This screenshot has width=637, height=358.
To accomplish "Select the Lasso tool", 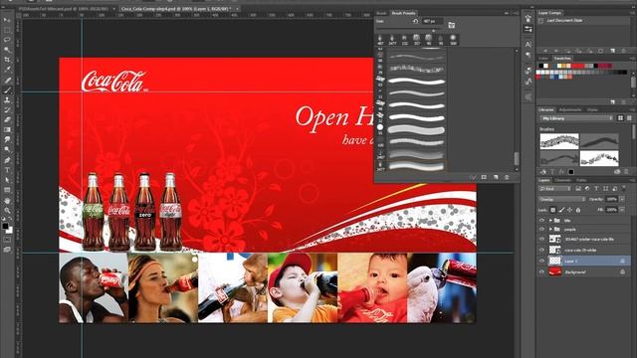I will click(x=7, y=40).
